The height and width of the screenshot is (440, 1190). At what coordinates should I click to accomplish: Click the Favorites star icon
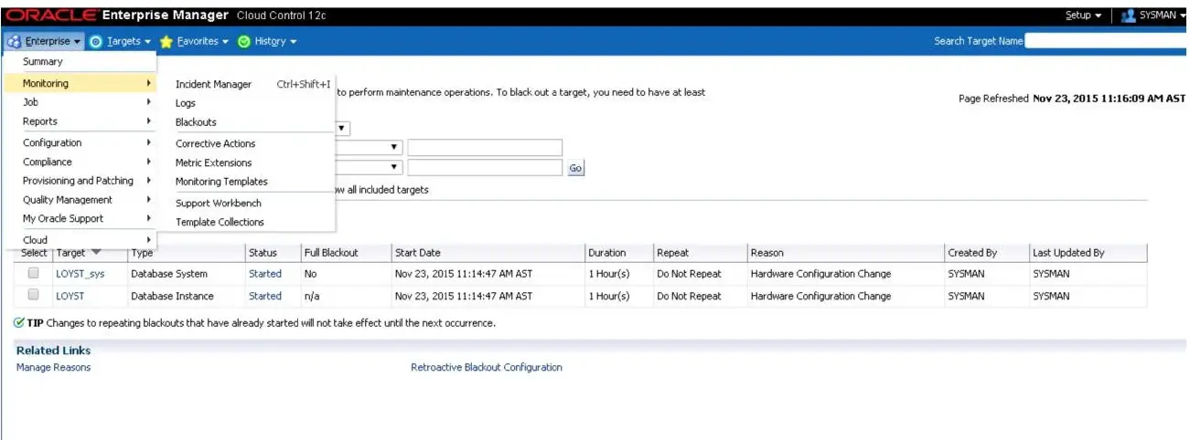[x=166, y=41]
